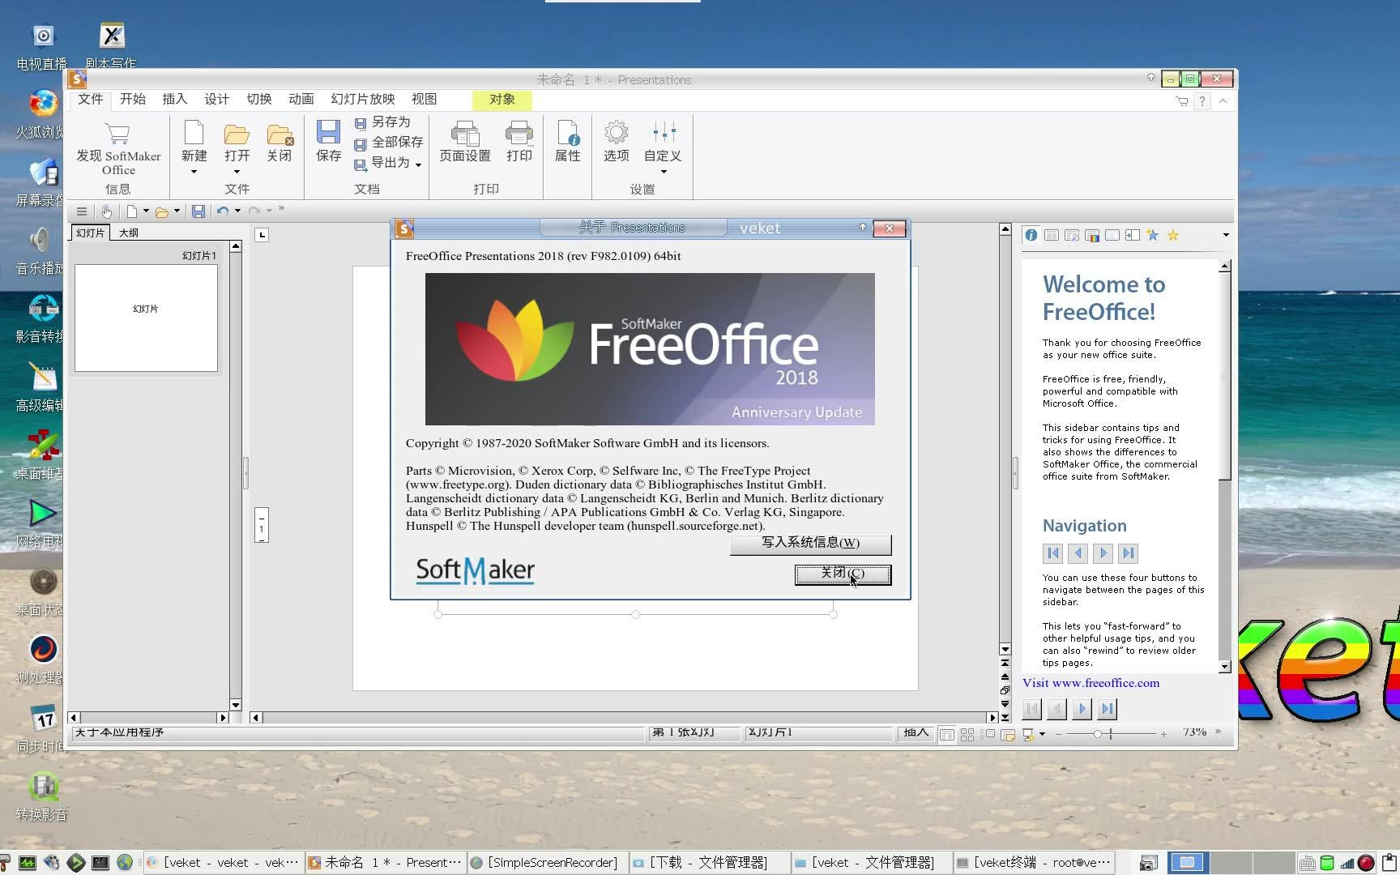
Task: Open the 电视直播 desktop icon
Action: [x=42, y=46]
